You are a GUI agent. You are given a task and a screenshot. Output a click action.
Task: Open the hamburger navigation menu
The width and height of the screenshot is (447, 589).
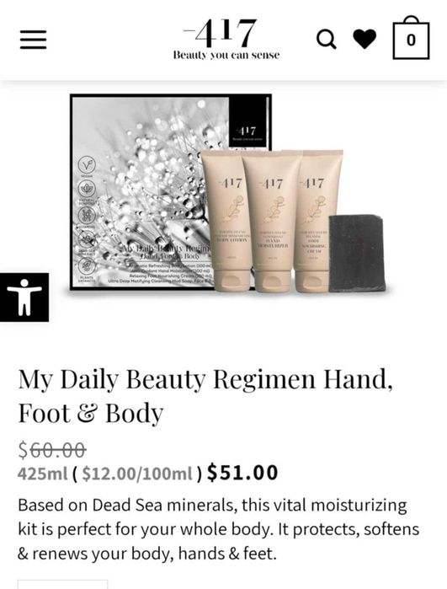[x=33, y=40]
